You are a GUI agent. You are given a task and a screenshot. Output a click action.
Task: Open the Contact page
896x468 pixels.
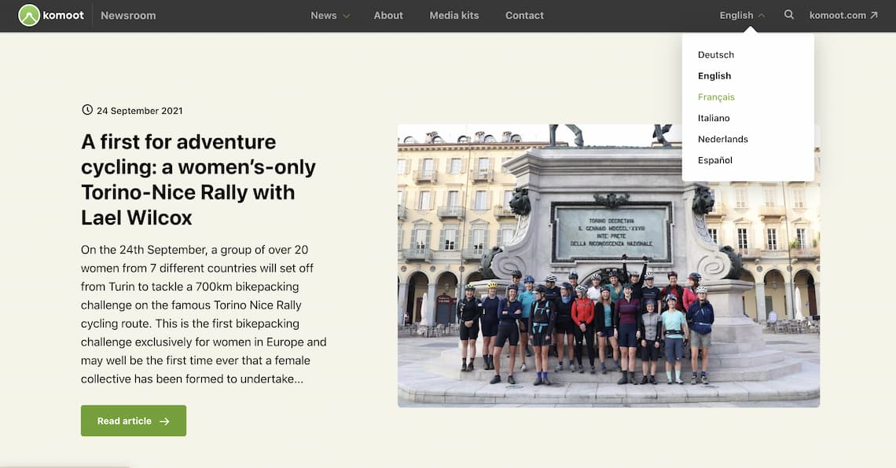524,16
